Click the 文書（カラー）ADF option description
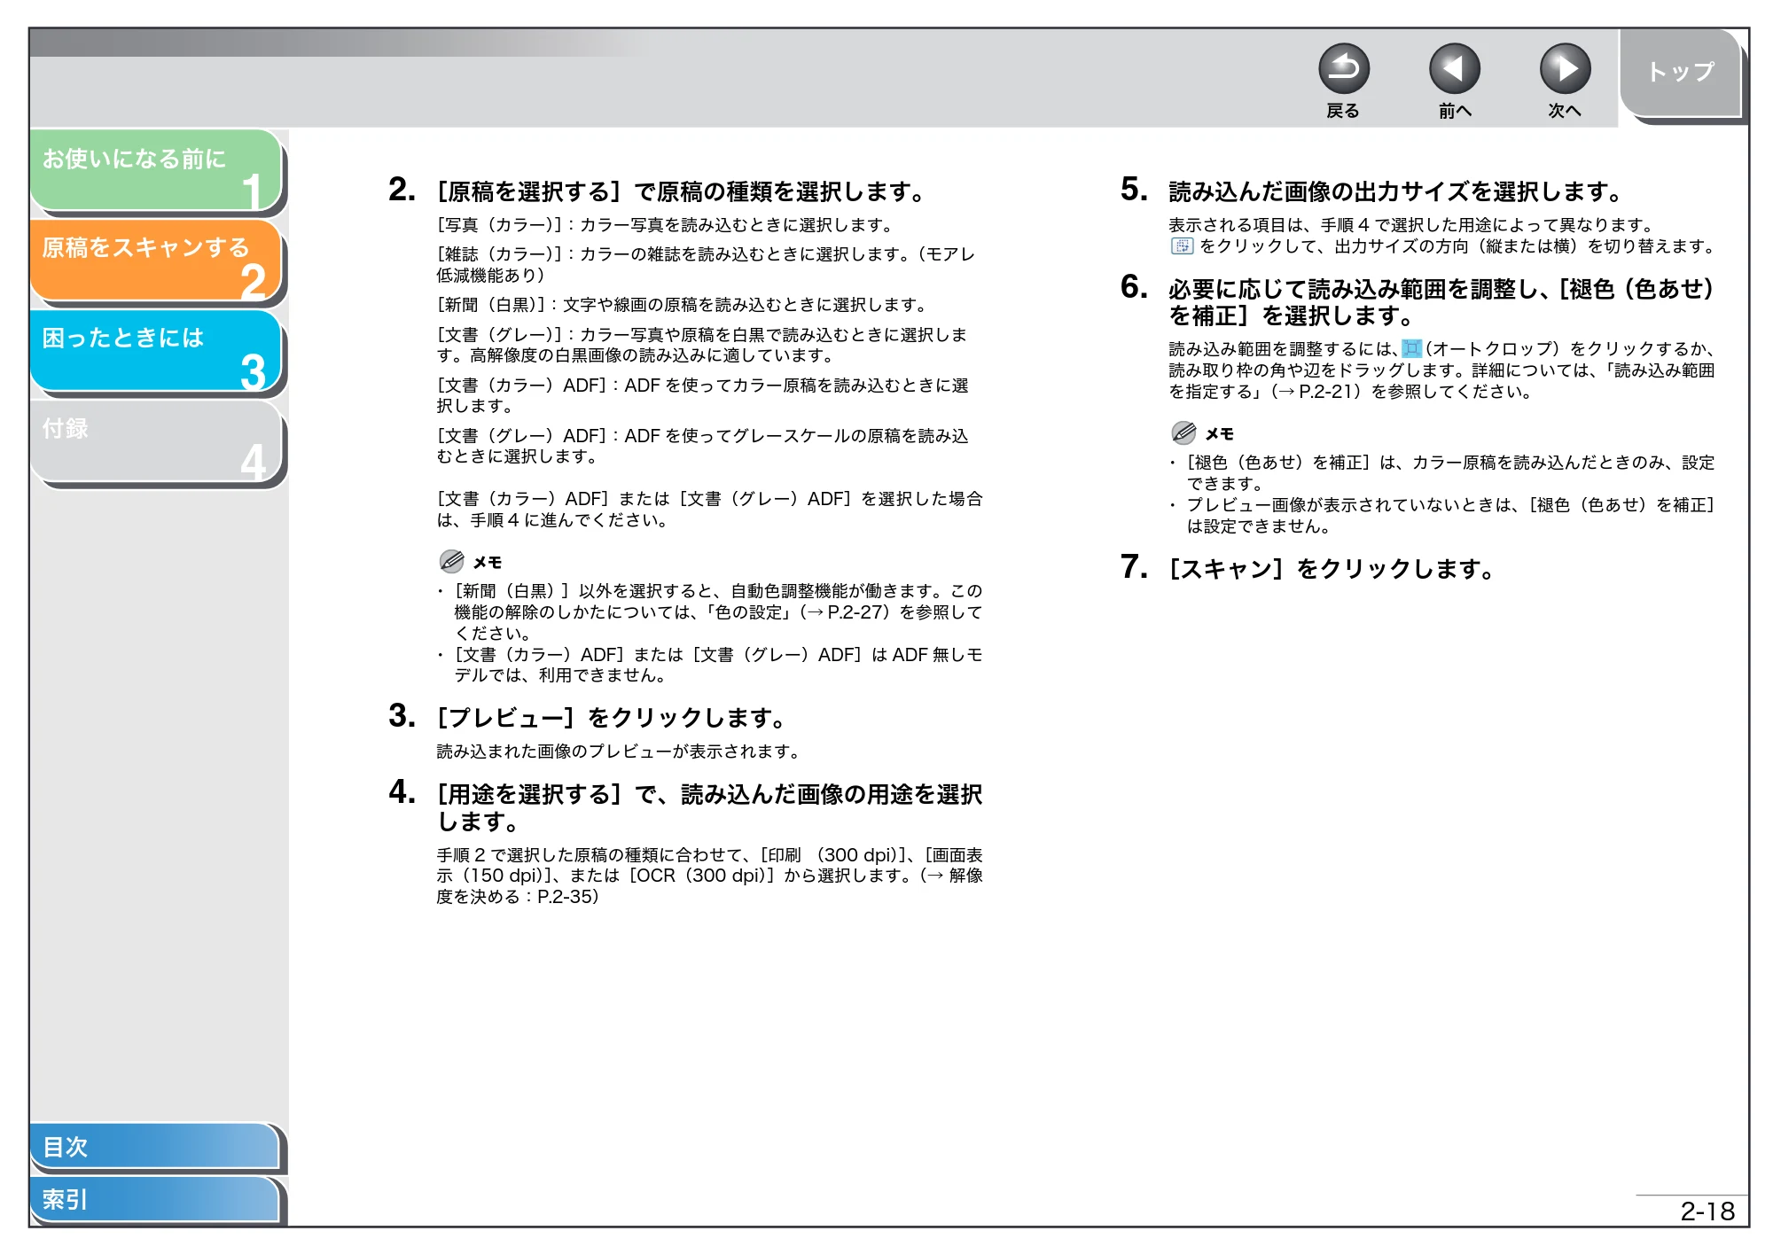This screenshot has width=1773, height=1254. tap(702, 395)
